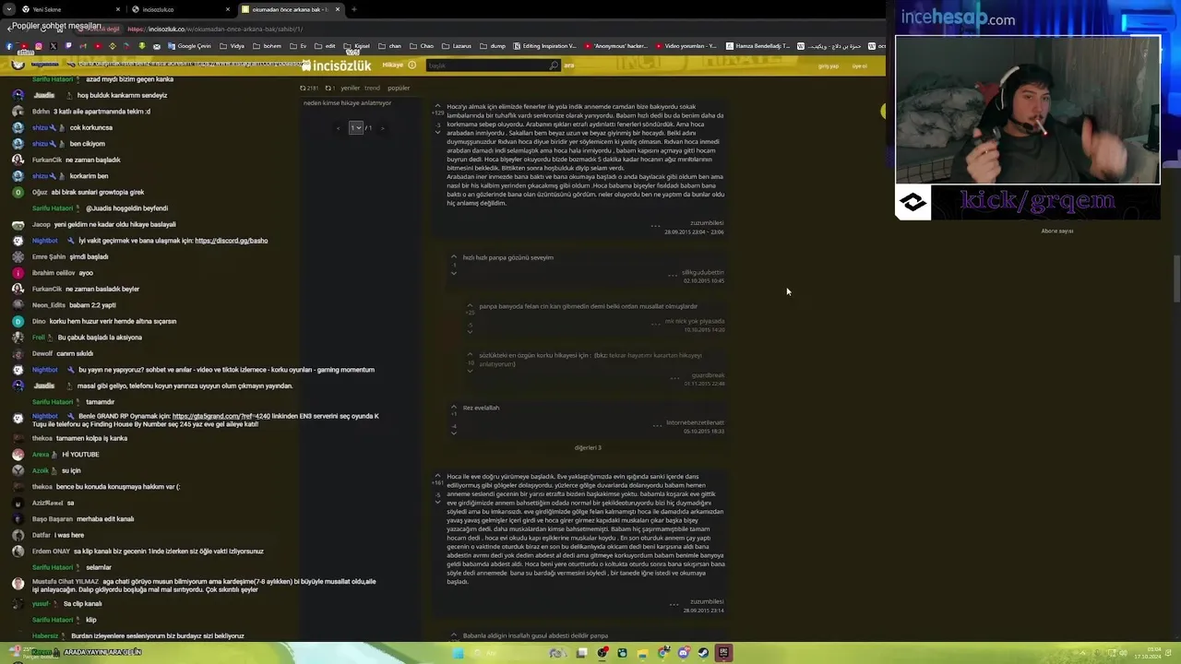1181x664 pixels.
Task: Open the page number dropdown showing 1
Action: (x=355, y=127)
